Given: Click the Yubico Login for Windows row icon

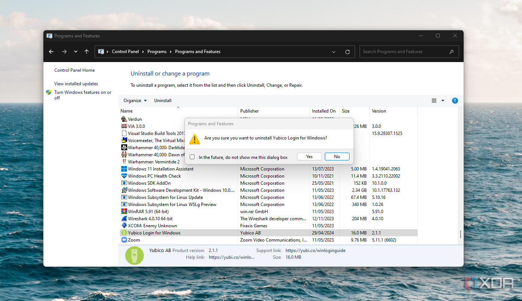Looking at the screenshot, I should click(124, 233).
